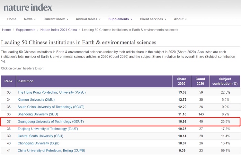This screenshot has width=241, height=155.
Task: Go to Home in breadcrumb
Action: click(x=6, y=30)
